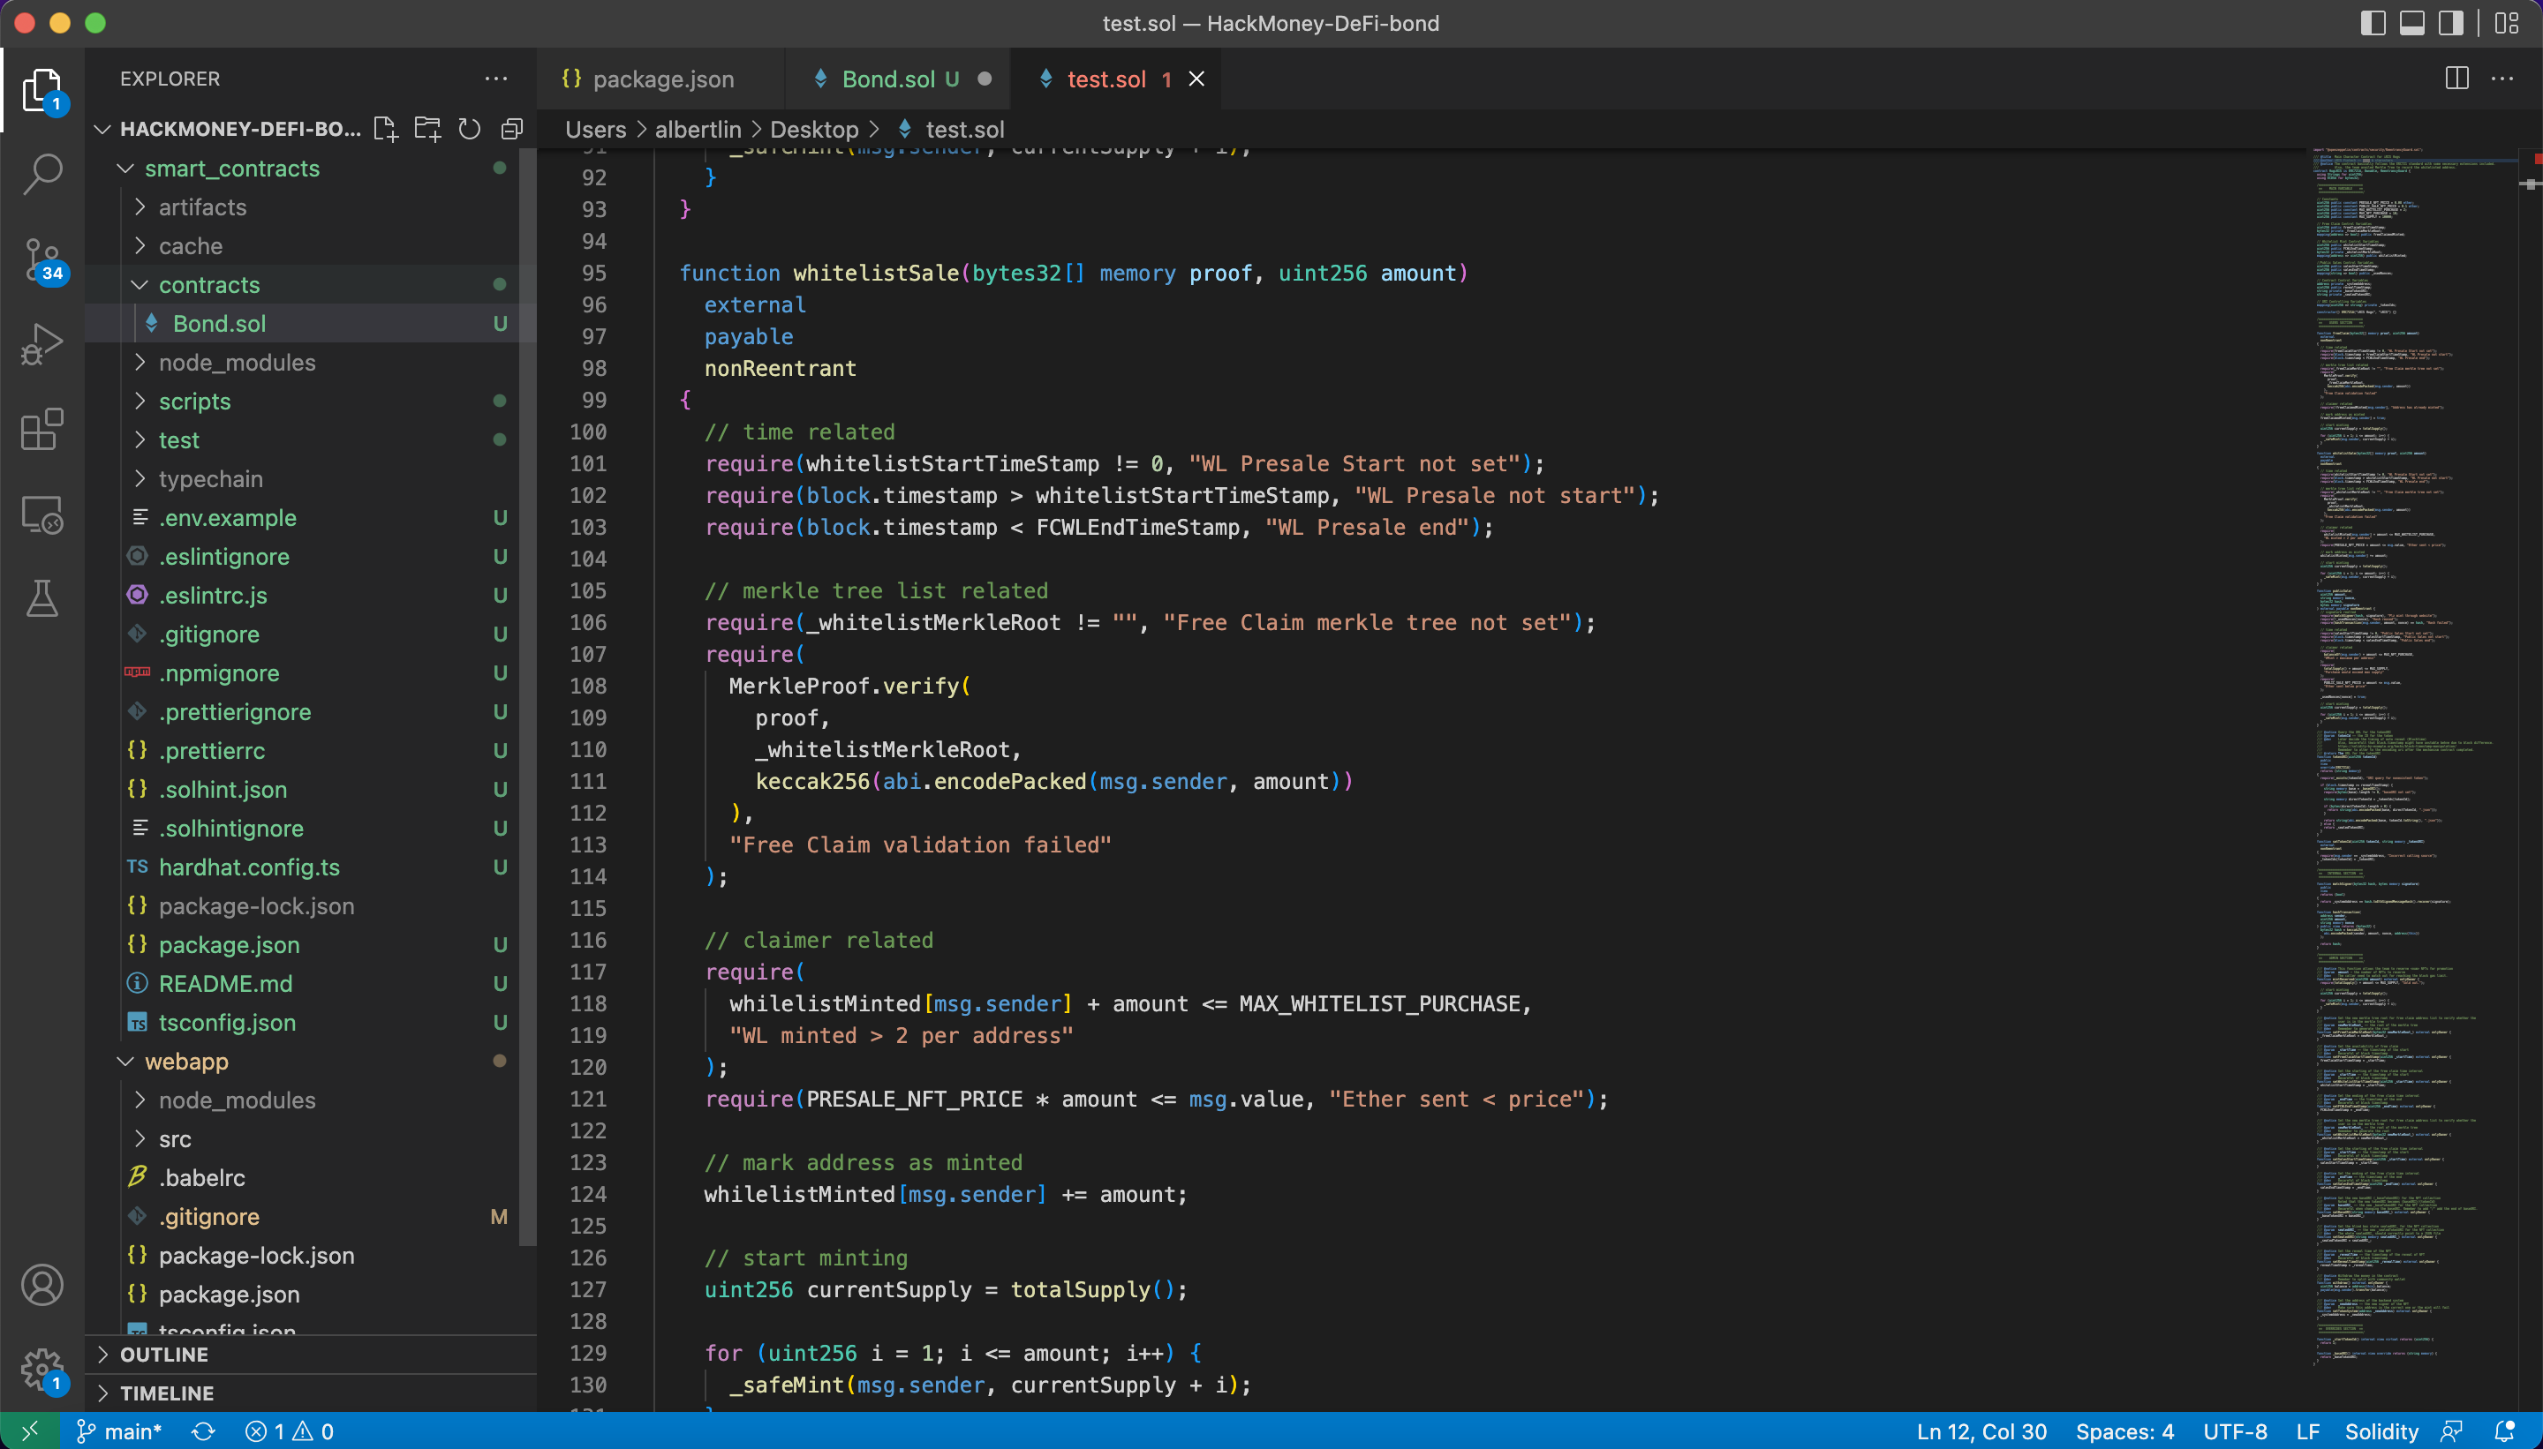2543x1449 pixels.
Task: Open Run and Debug view
Action: click(42, 344)
